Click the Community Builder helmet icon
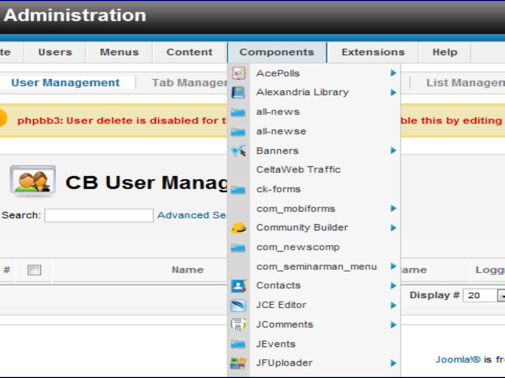Screen dimensions: 505x378 tap(239, 228)
